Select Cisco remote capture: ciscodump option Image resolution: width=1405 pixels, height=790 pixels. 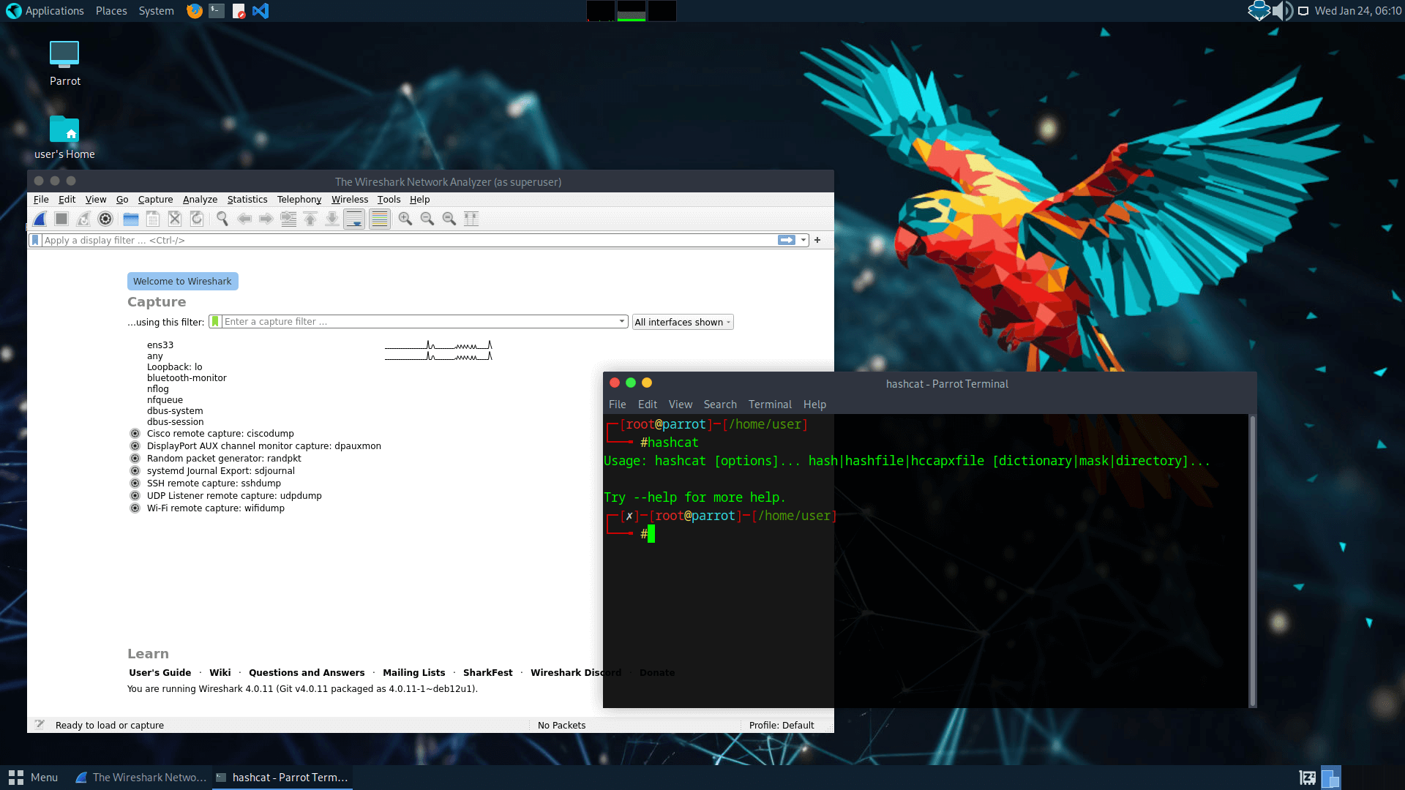coord(220,434)
